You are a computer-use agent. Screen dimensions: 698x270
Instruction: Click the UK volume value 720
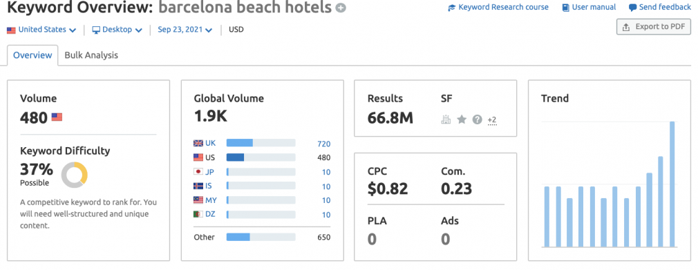point(323,144)
